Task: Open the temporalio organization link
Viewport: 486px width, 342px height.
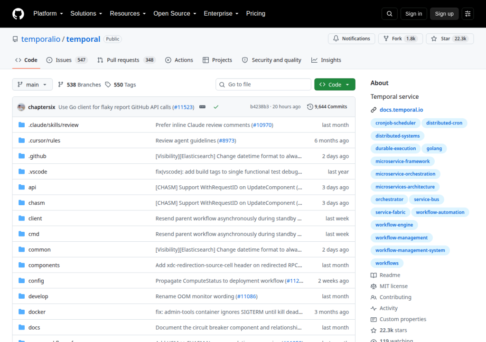Action: (x=41, y=39)
